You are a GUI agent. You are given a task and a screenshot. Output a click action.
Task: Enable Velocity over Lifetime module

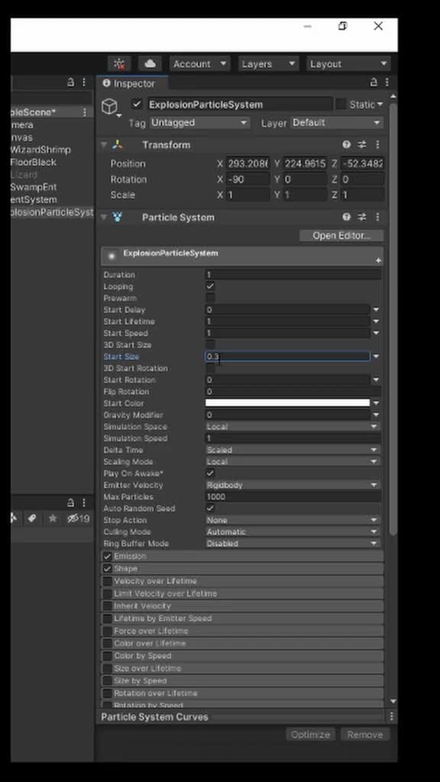coord(107,581)
